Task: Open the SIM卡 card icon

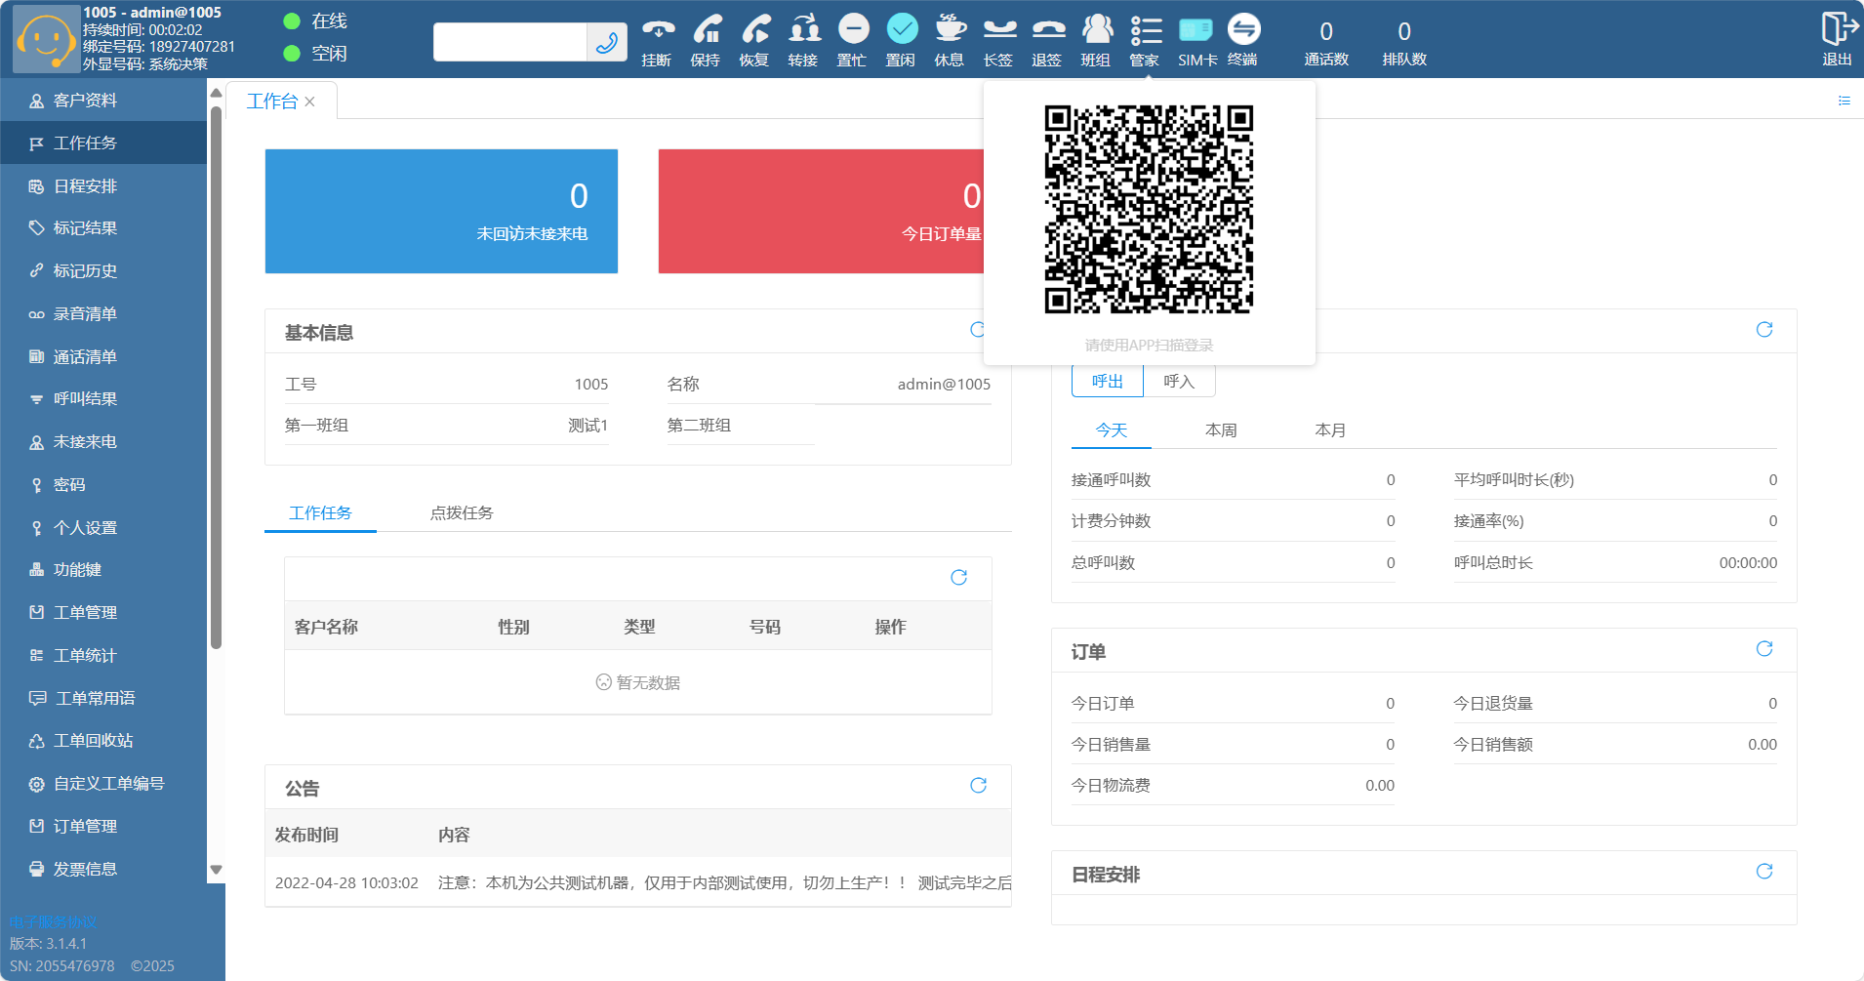Action: point(1195,31)
